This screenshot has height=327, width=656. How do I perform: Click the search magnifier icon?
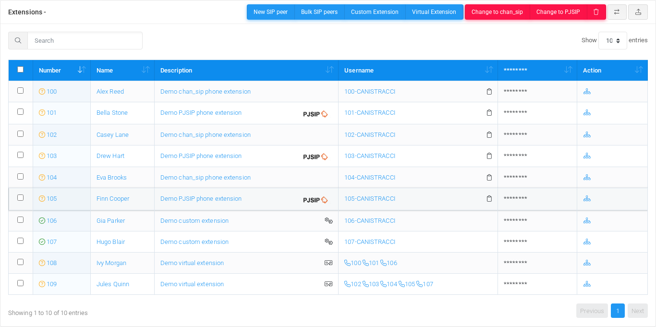[18, 40]
